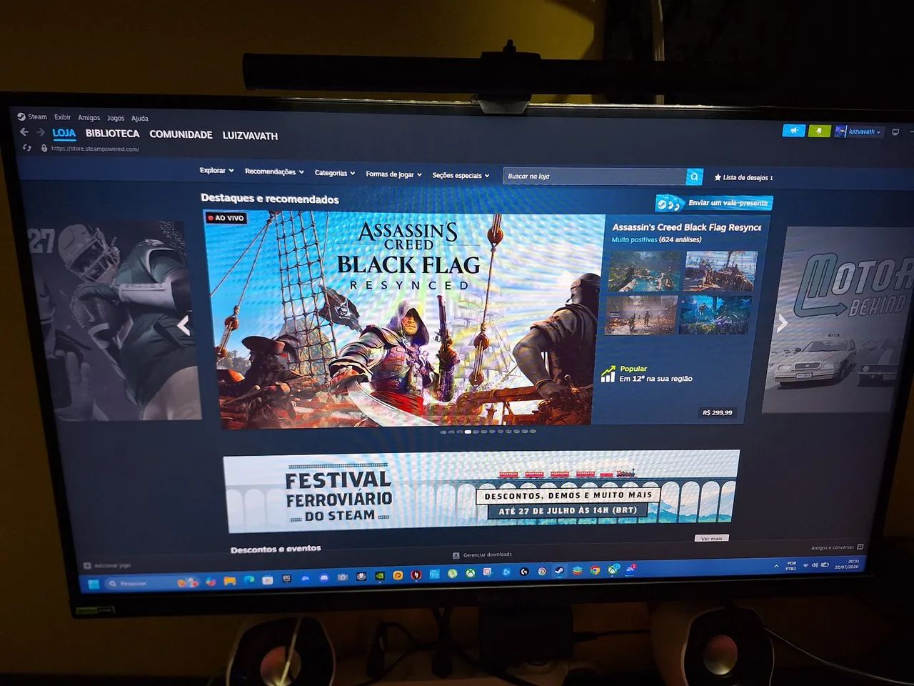The height and width of the screenshot is (686, 914).
Task: Click the Big Picture mode monitor icon
Action: (x=895, y=133)
